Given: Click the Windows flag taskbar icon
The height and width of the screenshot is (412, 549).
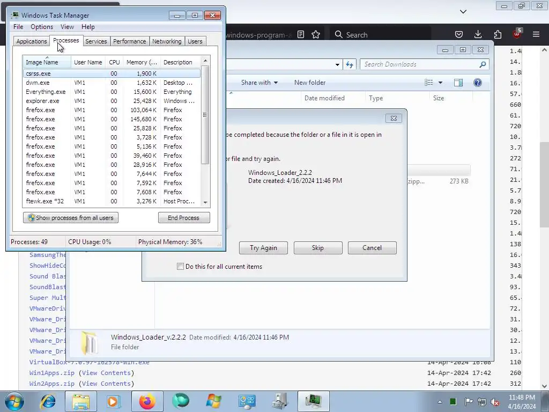Looking at the screenshot, I should [x=213, y=401].
